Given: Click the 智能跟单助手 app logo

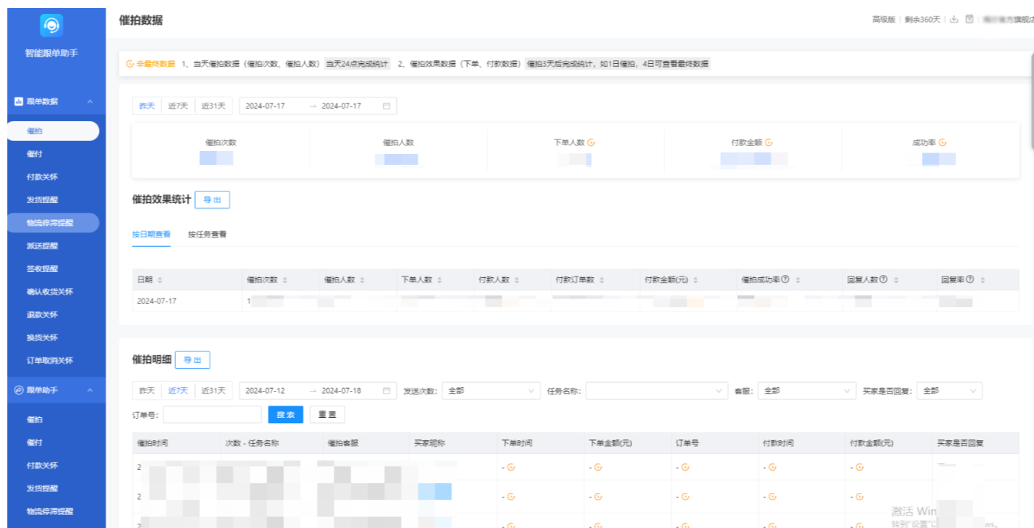Looking at the screenshot, I should click(52, 25).
